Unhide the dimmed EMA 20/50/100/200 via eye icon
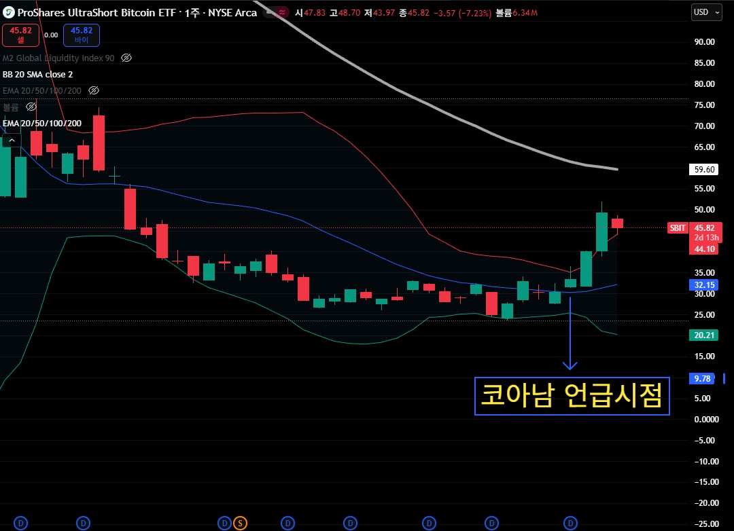This screenshot has height=531, width=734. point(94,90)
